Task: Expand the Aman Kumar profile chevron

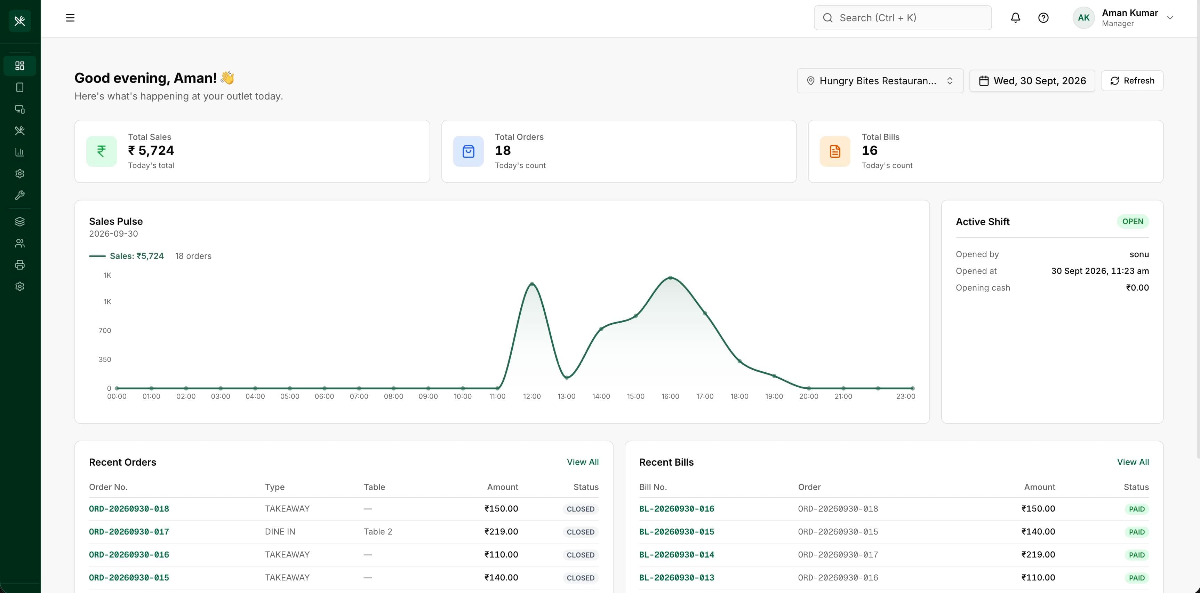Action: (x=1170, y=18)
